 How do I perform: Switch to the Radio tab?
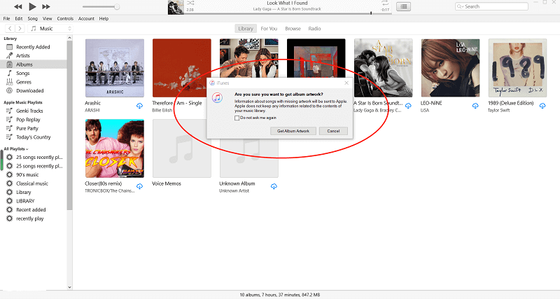314,29
